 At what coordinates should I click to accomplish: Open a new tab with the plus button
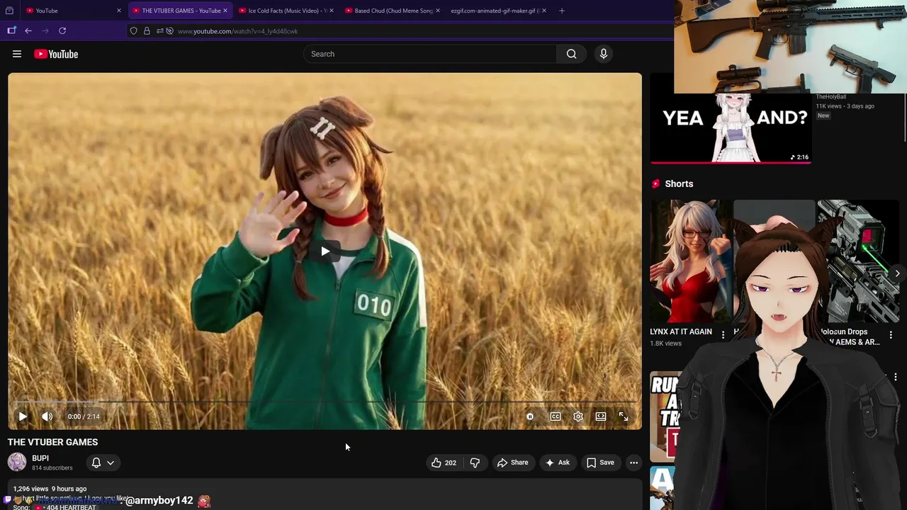pyautogui.click(x=562, y=11)
